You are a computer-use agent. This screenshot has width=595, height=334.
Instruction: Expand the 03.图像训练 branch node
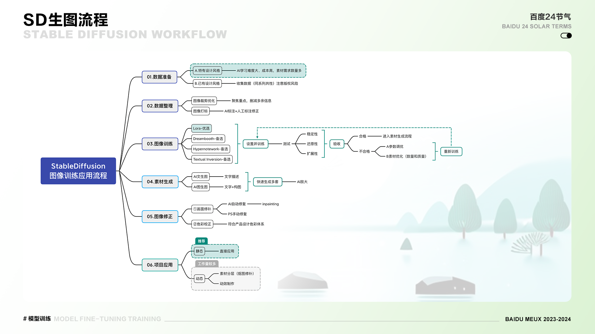click(x=160, y=144)
